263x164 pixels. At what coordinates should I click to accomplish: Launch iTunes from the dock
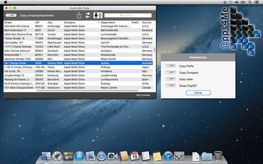pos(168,156)
